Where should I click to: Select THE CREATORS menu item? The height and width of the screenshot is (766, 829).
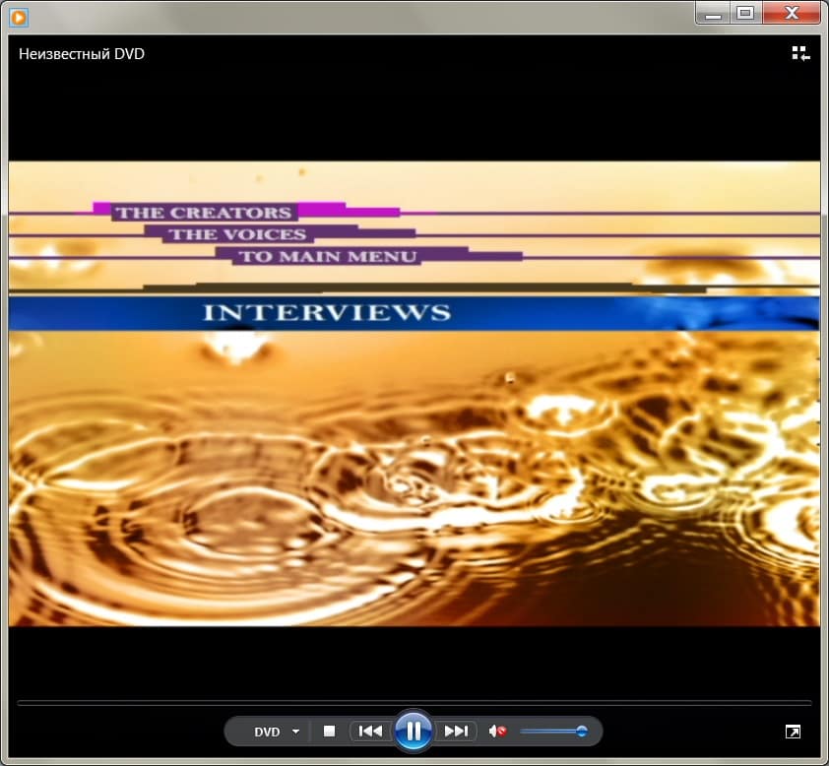coord(204,213)
